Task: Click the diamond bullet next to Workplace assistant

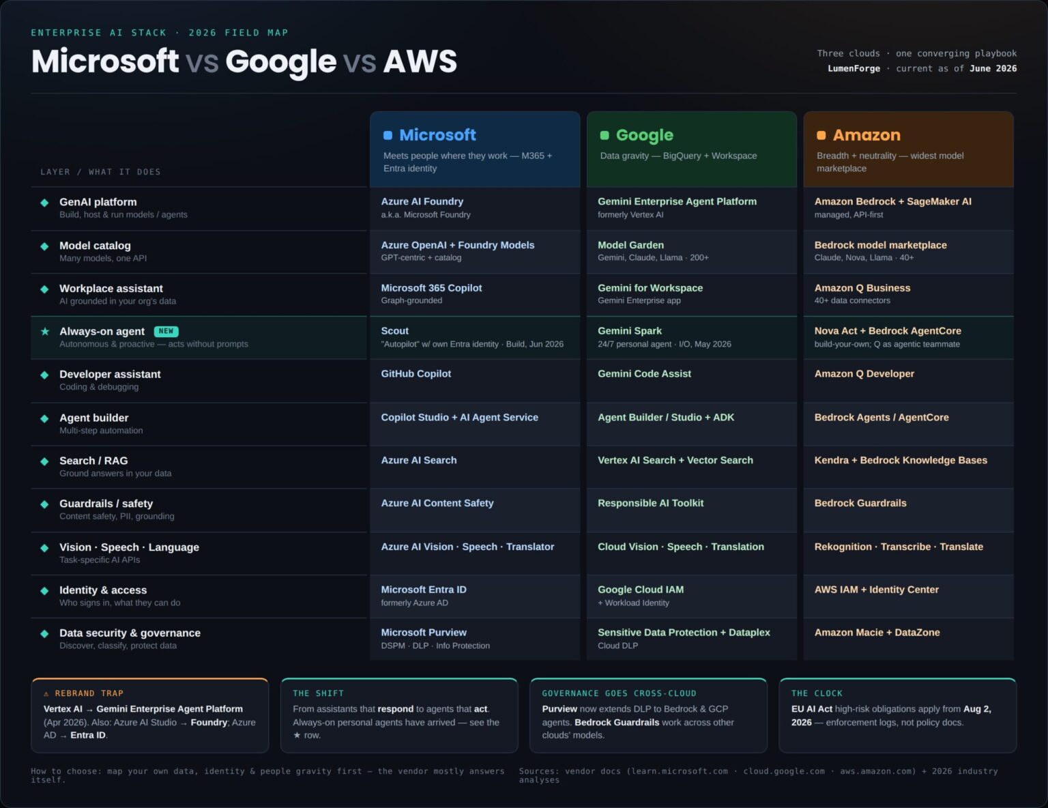Action: pyautogui.click(x=44, y=289)
